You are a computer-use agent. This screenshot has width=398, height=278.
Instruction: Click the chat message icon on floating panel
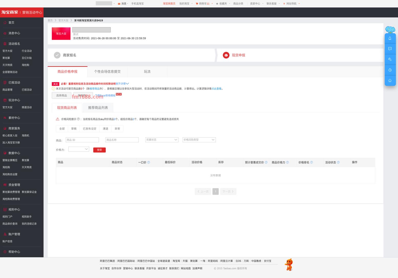click(390, 49)
